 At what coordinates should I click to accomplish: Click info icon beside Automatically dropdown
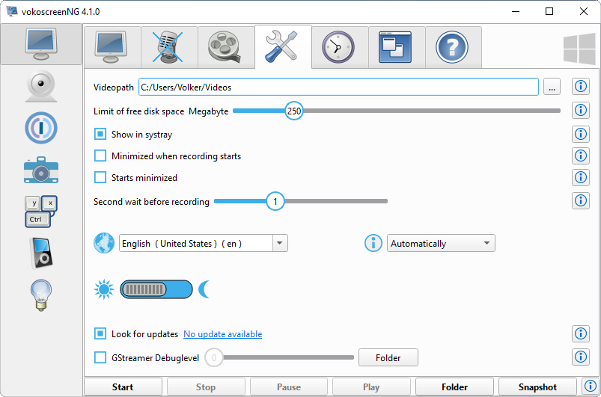(373, 244)
